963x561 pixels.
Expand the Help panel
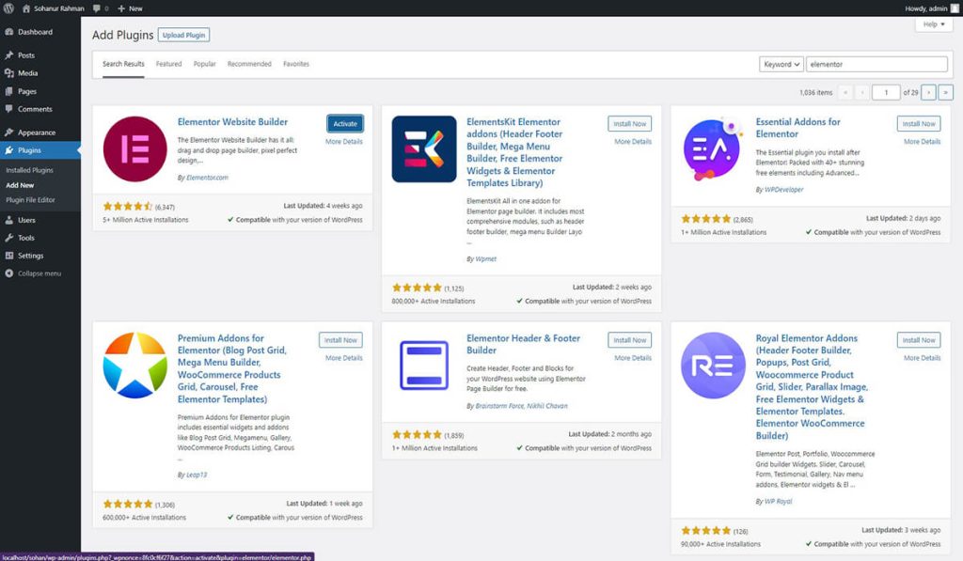coord(934,24)
